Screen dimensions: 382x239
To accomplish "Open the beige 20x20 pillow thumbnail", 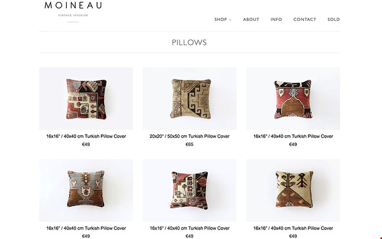I will [189, 99].
